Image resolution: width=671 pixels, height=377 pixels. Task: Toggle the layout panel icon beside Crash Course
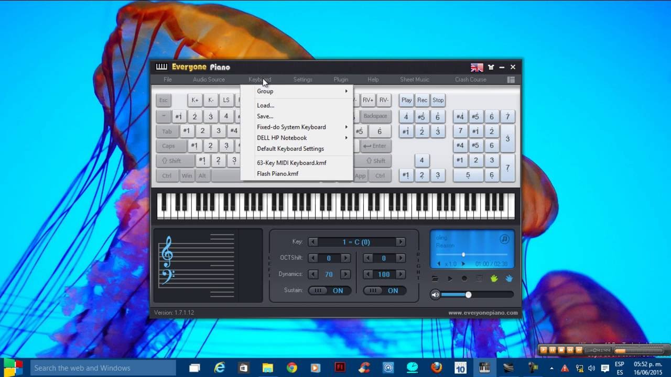coord(511,80)
